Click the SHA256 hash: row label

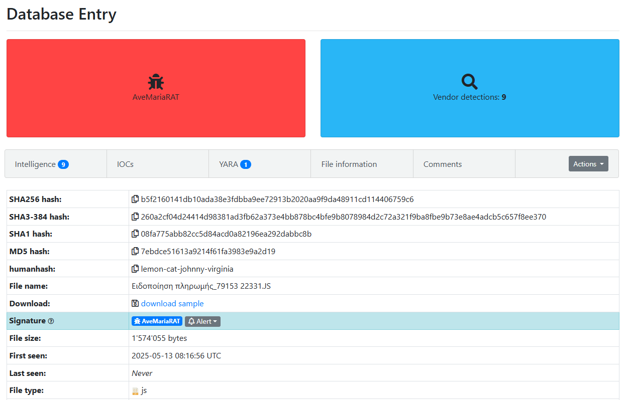(x=36, y=199)
